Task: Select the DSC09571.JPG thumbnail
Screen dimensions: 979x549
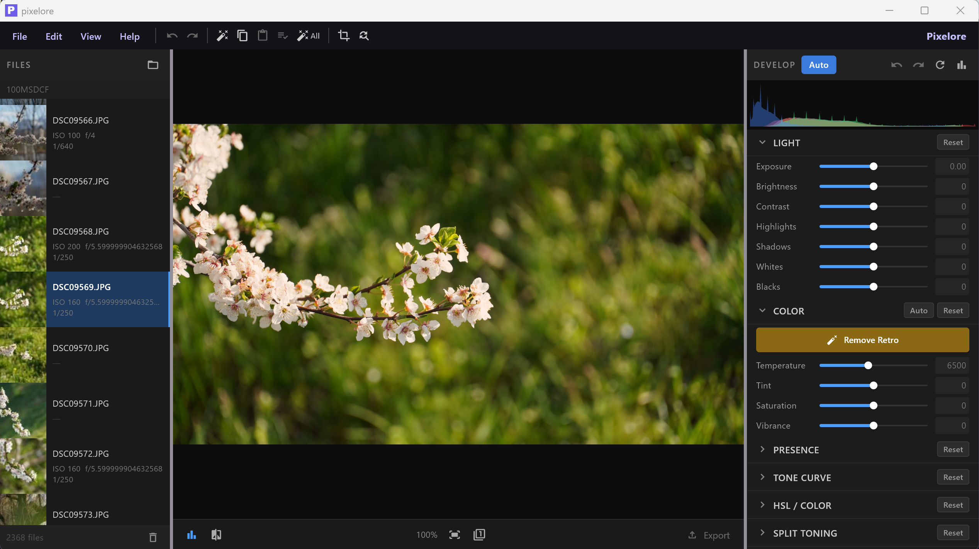Action: (23, 410)
